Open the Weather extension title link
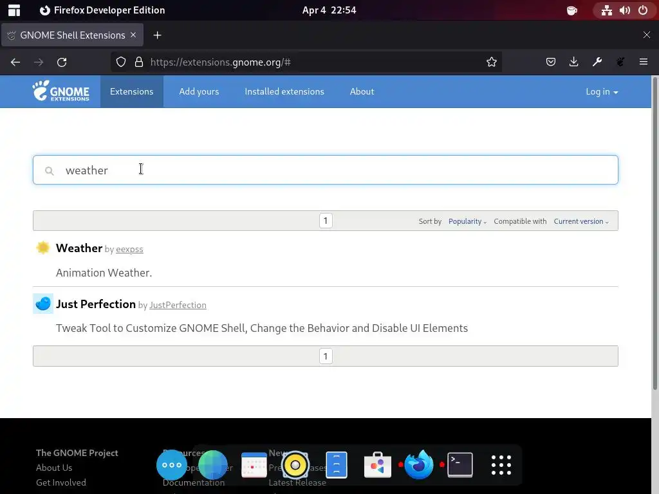Image resolution: width=659 pixels, height=494 pixels. point(79,248)
